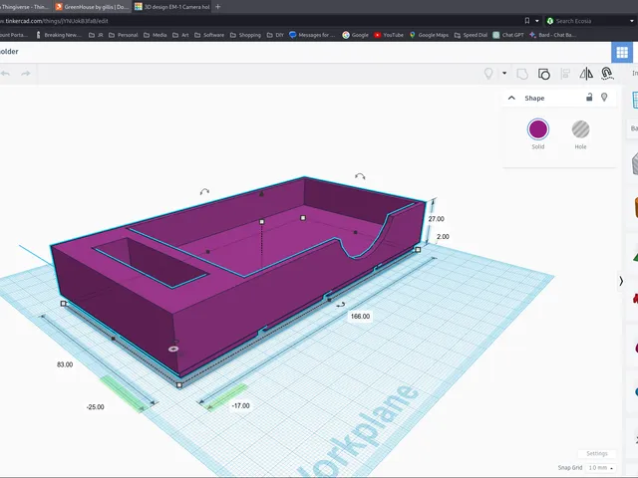
Task: Collapse the right shapes panel arrow
Action: click(620, 281)
